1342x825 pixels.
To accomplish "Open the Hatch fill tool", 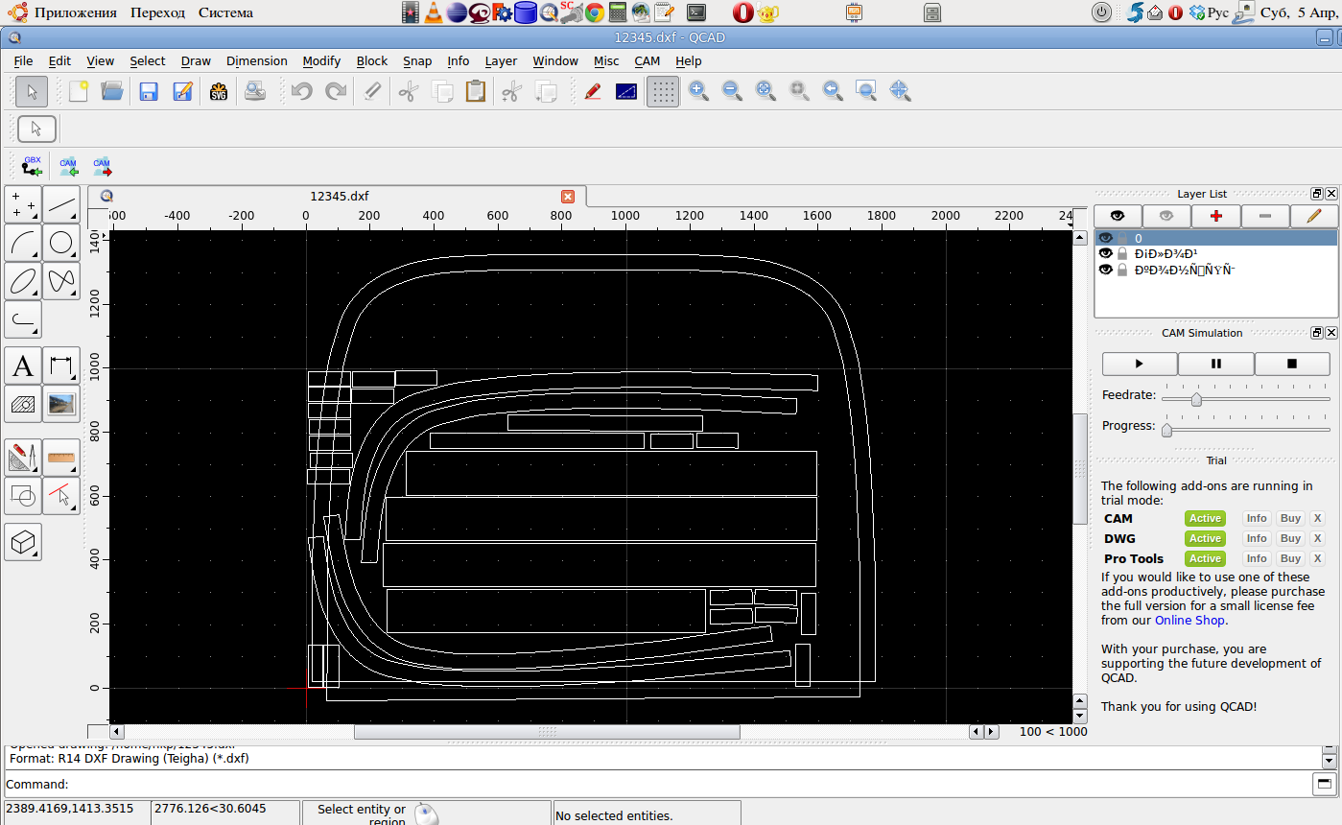I will click(x=23, y=404).
